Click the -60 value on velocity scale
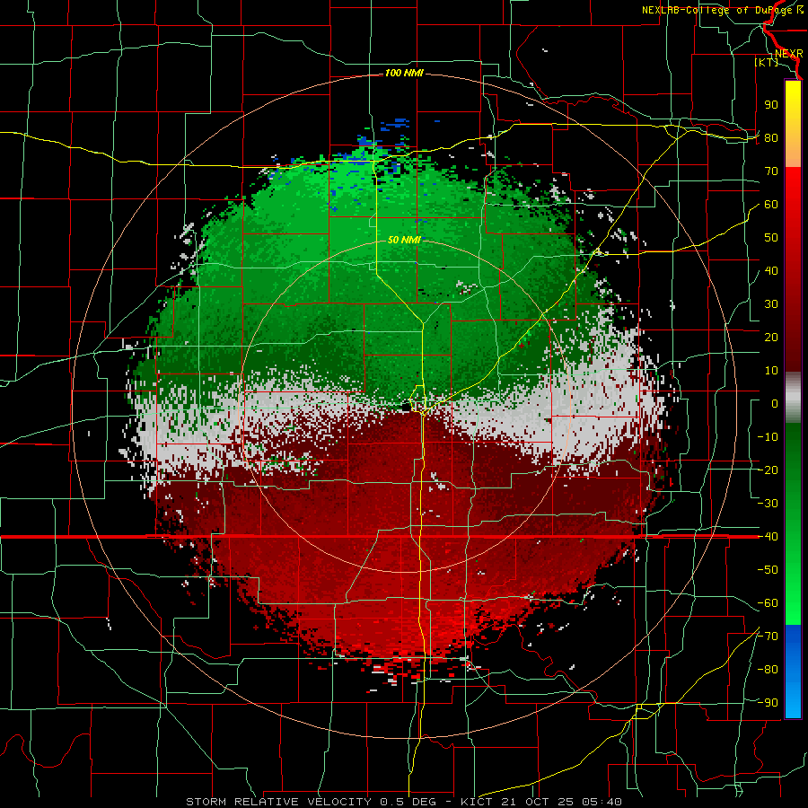This screenshot has height=808, width=808. pyautogui.click(x=768, y=603)
